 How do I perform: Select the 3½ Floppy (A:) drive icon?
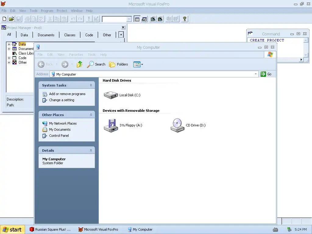click(111, 125)
